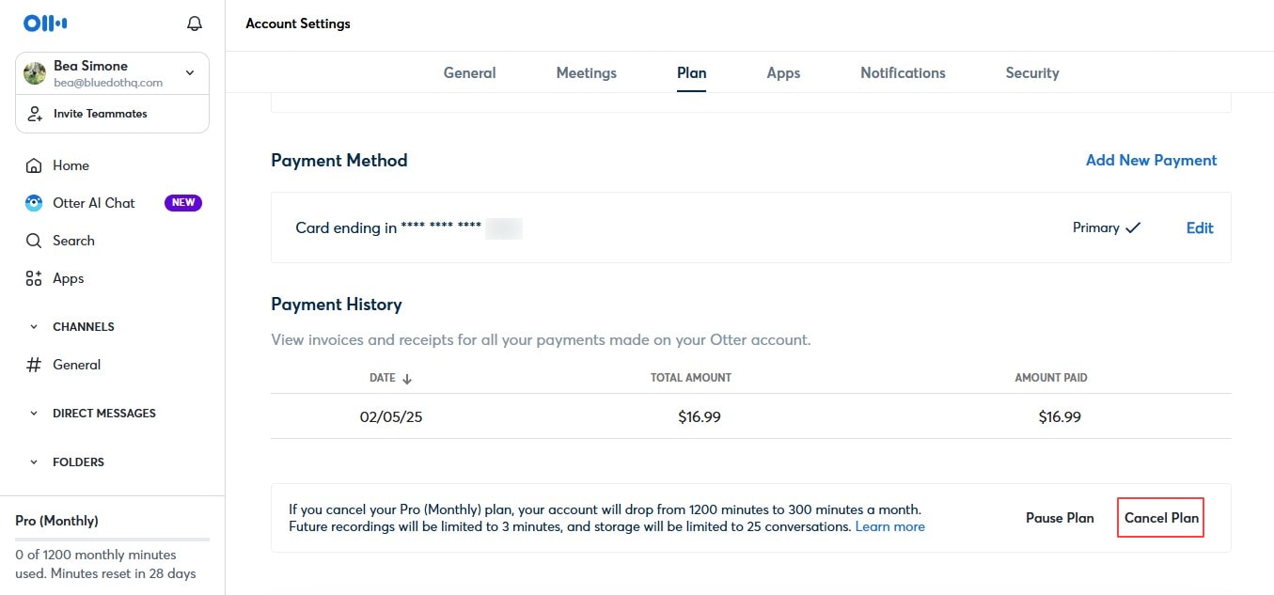Click the 02/05/25 payment date
Image resolution: width=1274 pixels, height=595 pixels.
point(391,416)
